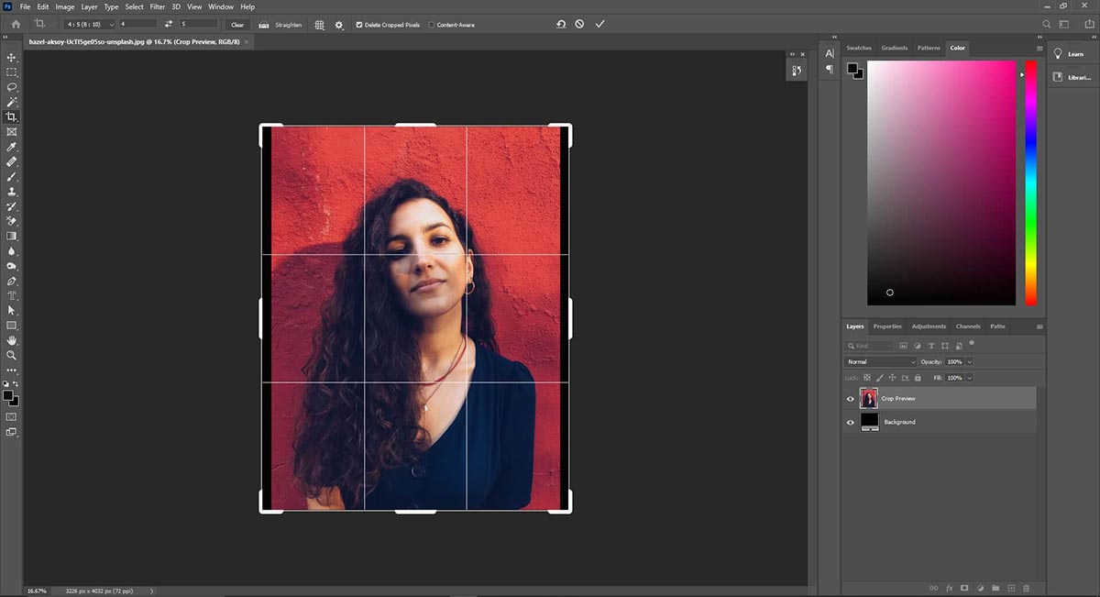Open the Normal blend mode dropdown

click(x=881, y=362)
